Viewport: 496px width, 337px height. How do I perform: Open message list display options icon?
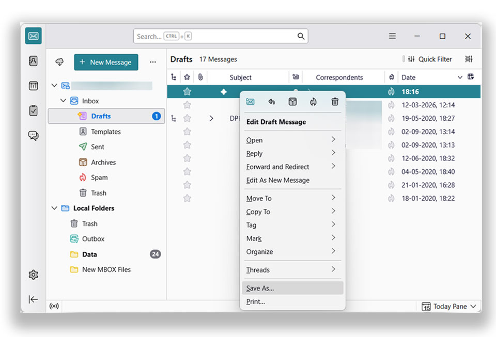pos(469,59)
